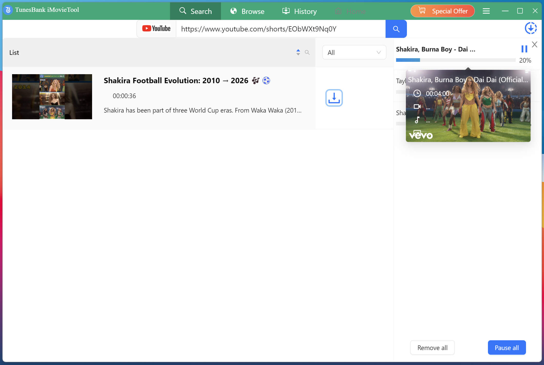Click the YouTube URL input field
The height and width of the screenshot is (365, 544).
click(281, 29)
